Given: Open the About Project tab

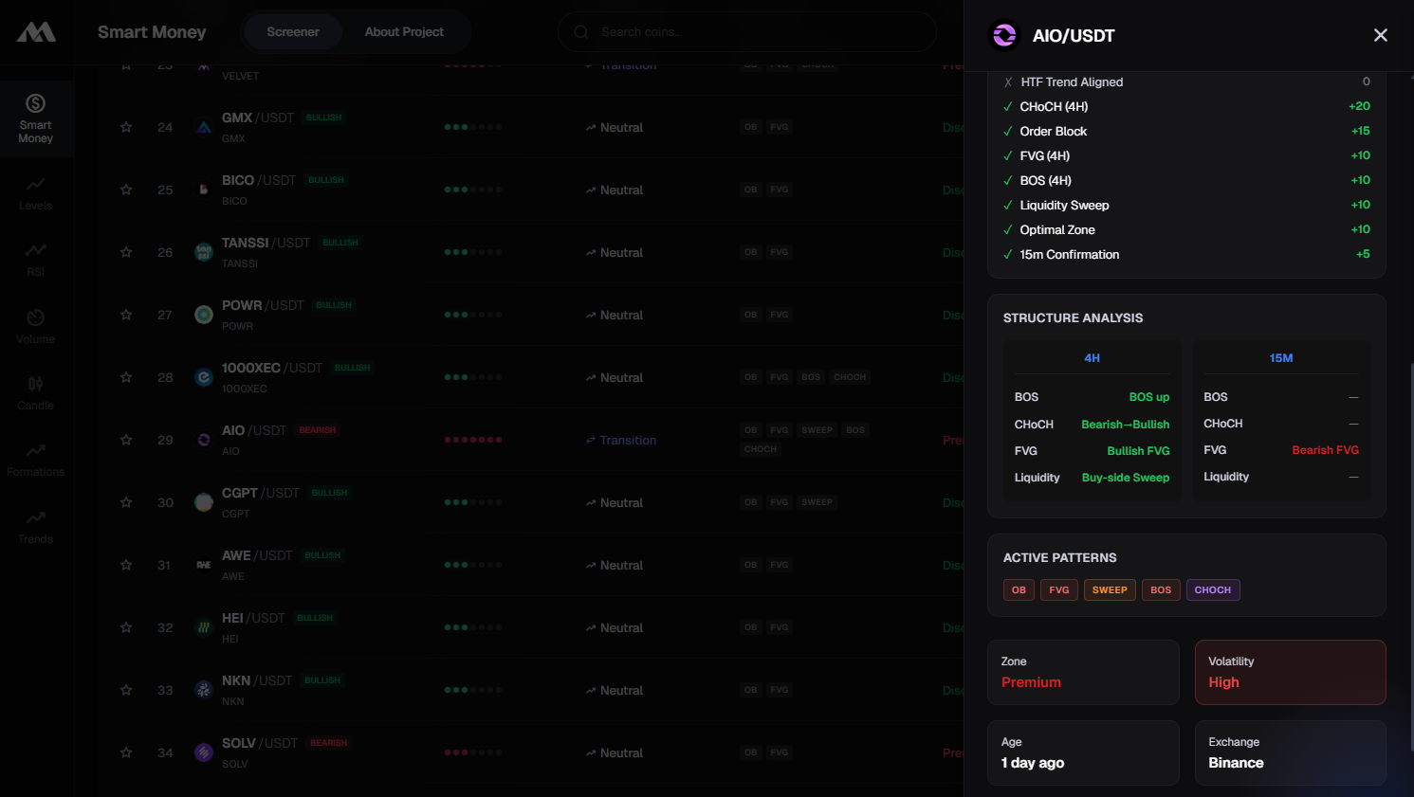Looking at the screenshot, I should [x=404, y=32].
